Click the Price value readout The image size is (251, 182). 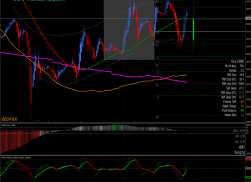pos(237,61)
